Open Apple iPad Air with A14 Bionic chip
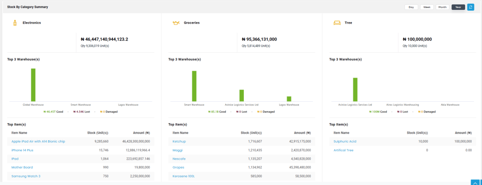This screenshot has width=482, height=185. click(x=38, y=141)
